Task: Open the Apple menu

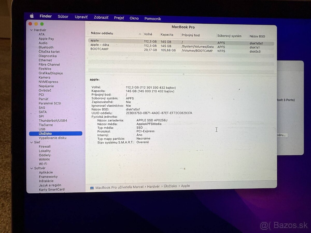Action: 32,16
